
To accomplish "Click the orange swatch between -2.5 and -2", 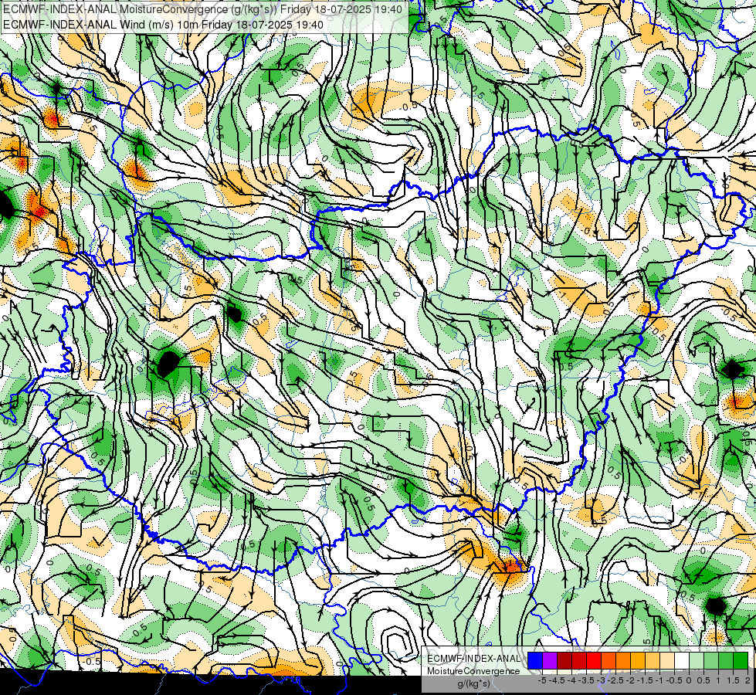I will pyautogui.click(x=623, y=660).
